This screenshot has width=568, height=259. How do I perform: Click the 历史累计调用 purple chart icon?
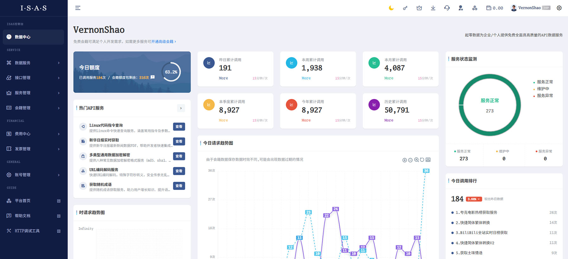coord(374,105)
